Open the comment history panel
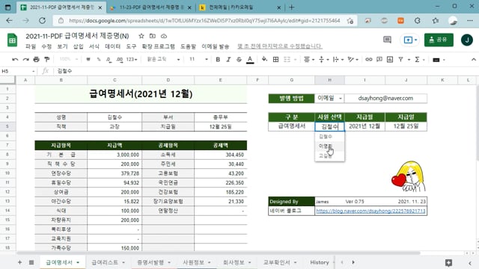The image size is (479, 269). (x=387, y=40)
